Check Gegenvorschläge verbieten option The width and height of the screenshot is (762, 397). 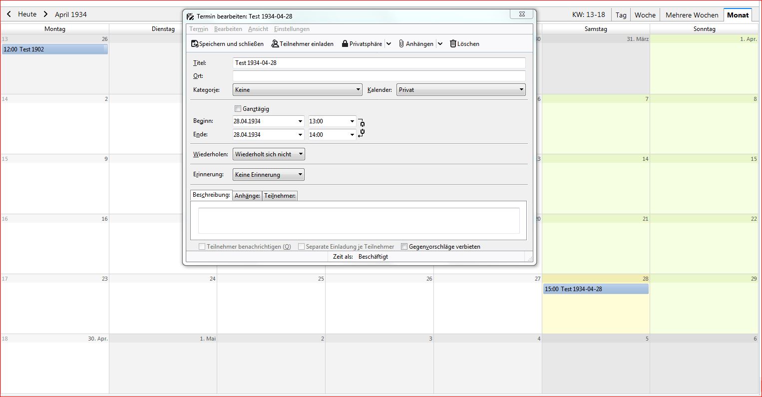[x=404, y=247]
